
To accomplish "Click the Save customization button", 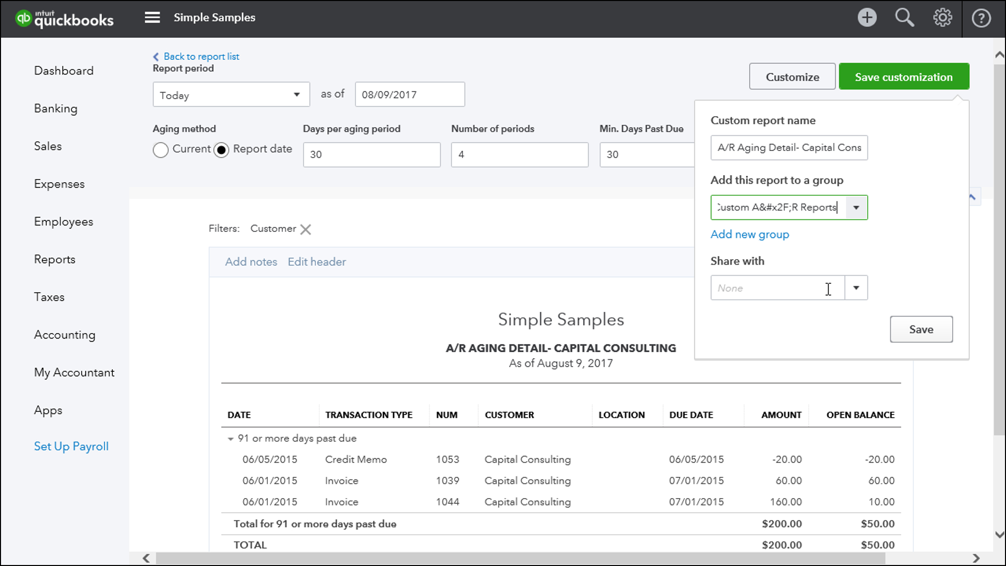I will point(904,76).
